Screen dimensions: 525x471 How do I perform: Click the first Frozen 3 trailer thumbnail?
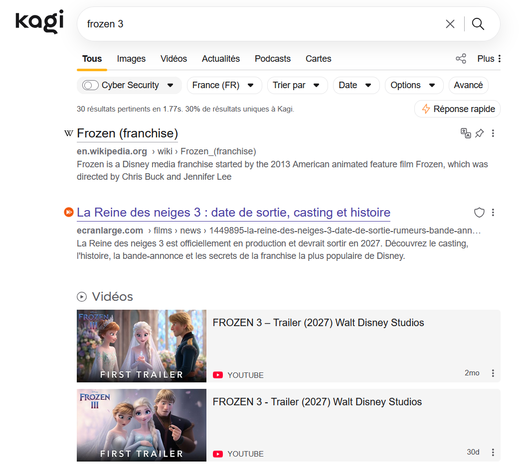[x=141, y=346]
